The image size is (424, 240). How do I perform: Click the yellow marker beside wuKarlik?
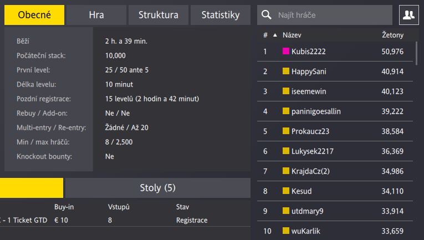(x=286, y=231)
